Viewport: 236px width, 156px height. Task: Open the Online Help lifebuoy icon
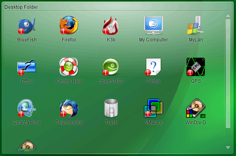69,66
